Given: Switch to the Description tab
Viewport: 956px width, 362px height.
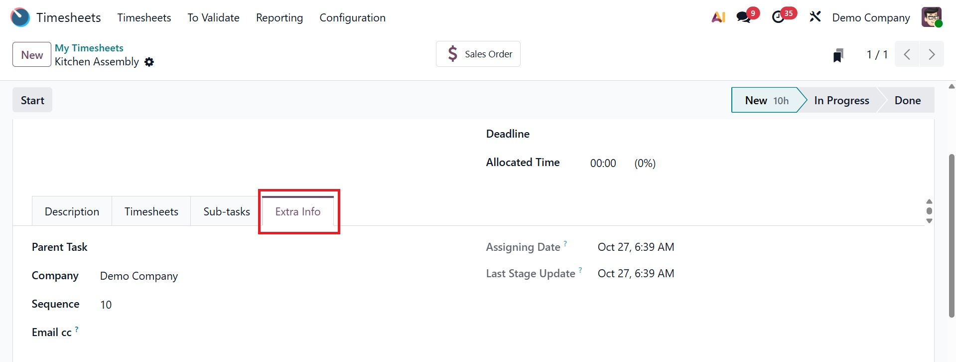Looking at the screenshot, I should pos(72,211).
